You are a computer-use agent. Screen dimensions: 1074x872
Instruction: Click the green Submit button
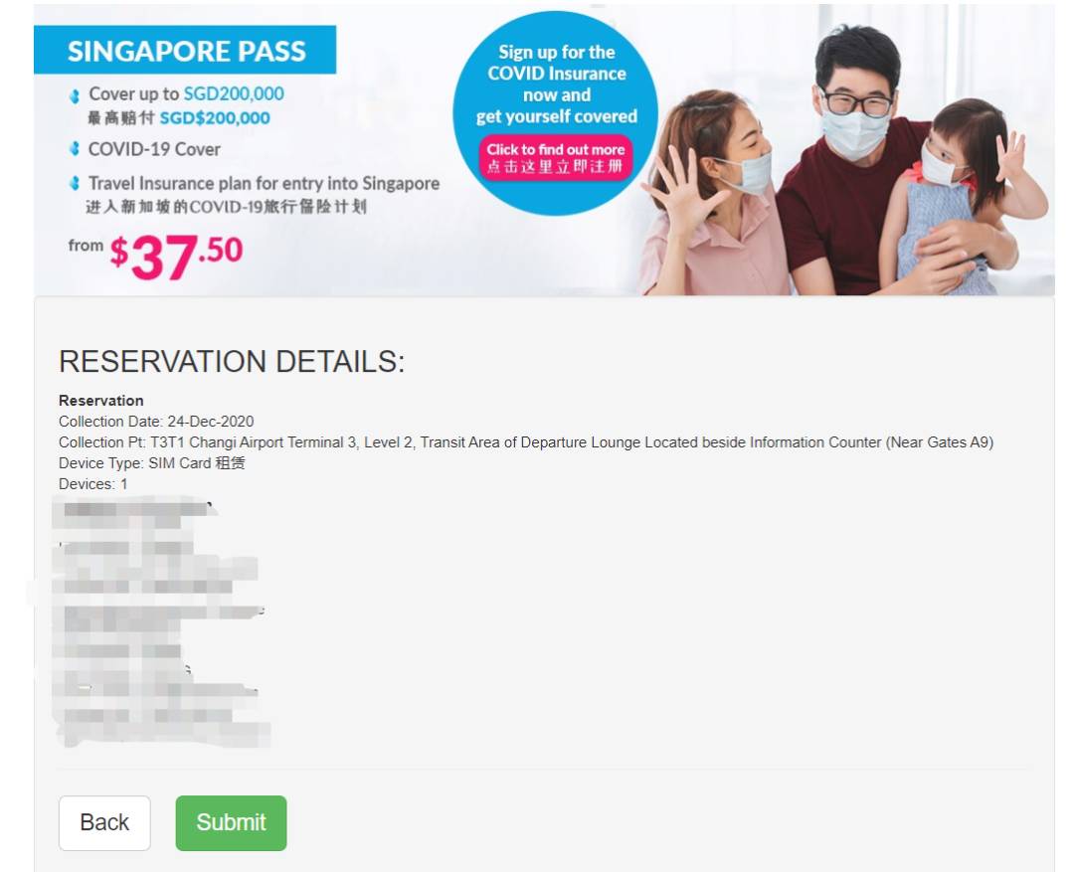231,822
